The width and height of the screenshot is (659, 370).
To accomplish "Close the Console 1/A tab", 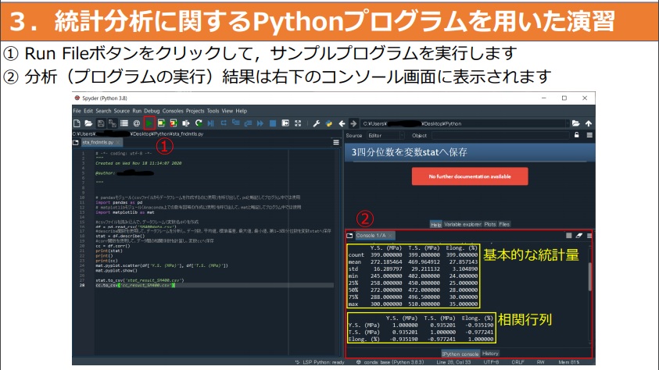I will (391, 235).
